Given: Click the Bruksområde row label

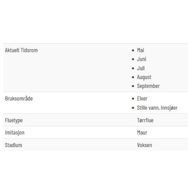Looking at the screenshot, I should [x=19, y=99].
